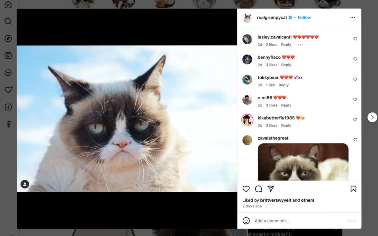The height and width of the screenshot is (236, 378).
Task: Open brittverswyvelt in liked by line
Action: [x=275, y=200]
